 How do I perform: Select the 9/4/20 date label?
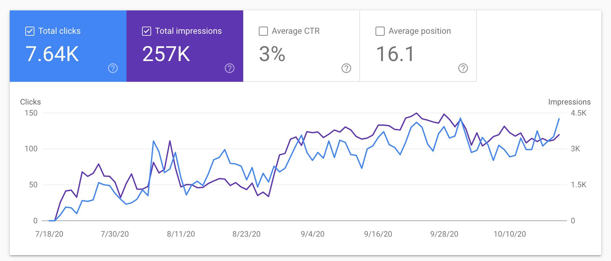(x=312, y=234)
